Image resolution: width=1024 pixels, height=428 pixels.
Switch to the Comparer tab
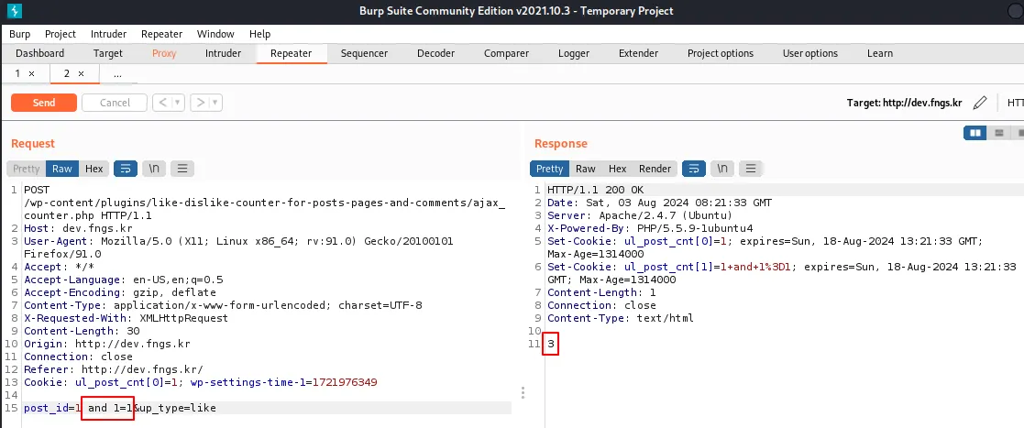506,53
